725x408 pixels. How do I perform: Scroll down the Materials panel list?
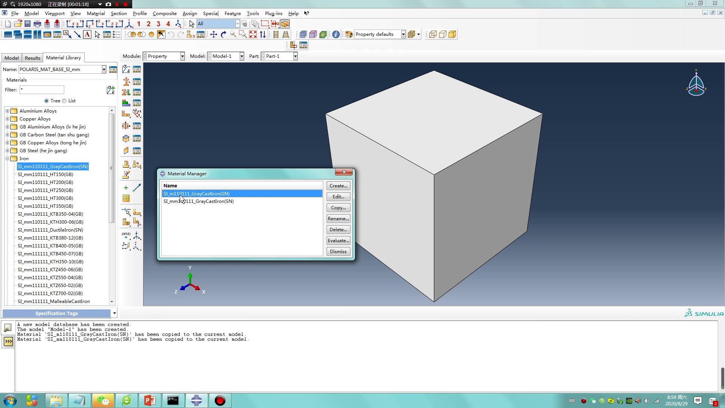(x=111, y=302)
